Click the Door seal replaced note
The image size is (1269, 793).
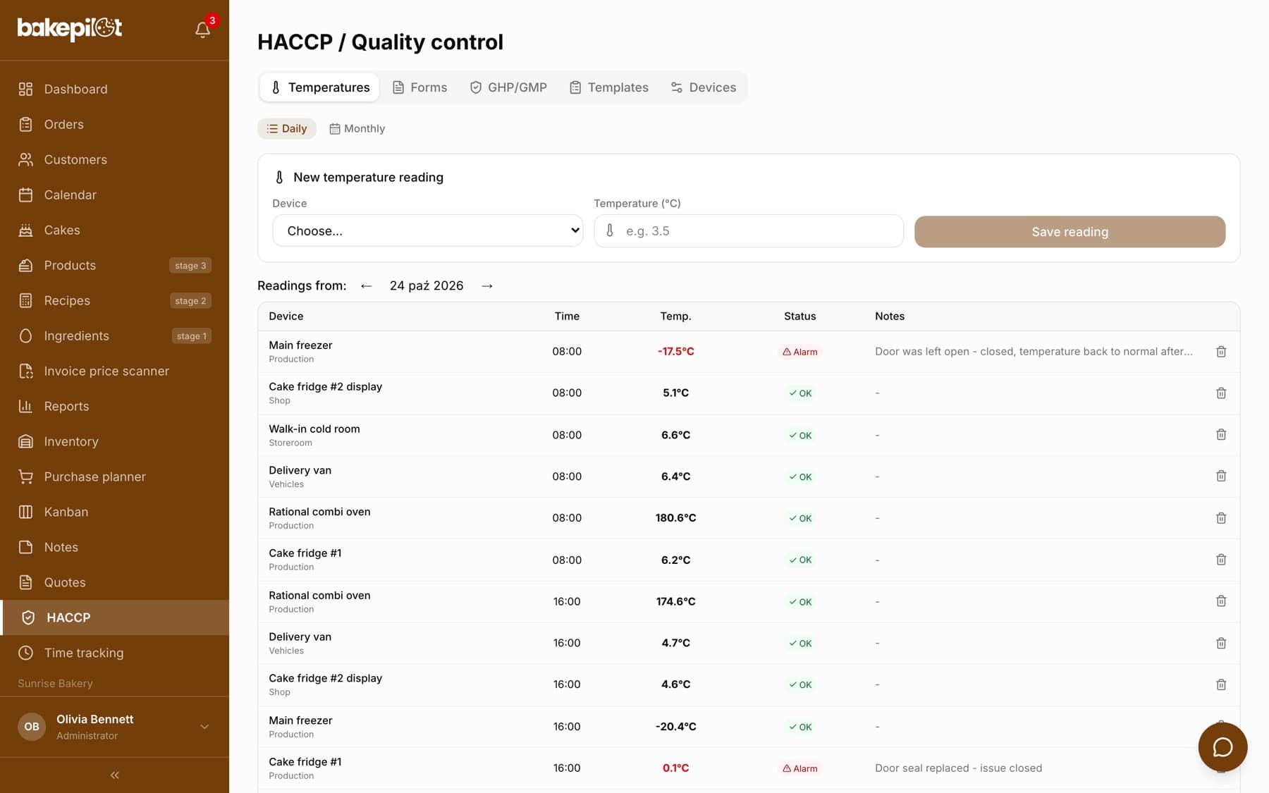click(x=958, y=768)
